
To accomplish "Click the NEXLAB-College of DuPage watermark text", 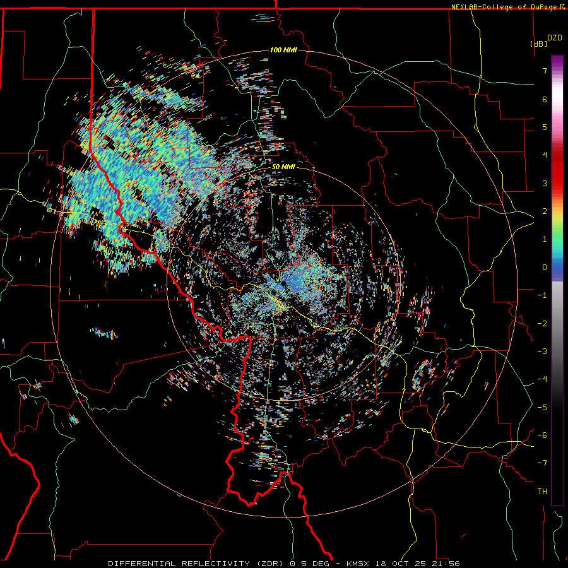I will coord(507,7).
